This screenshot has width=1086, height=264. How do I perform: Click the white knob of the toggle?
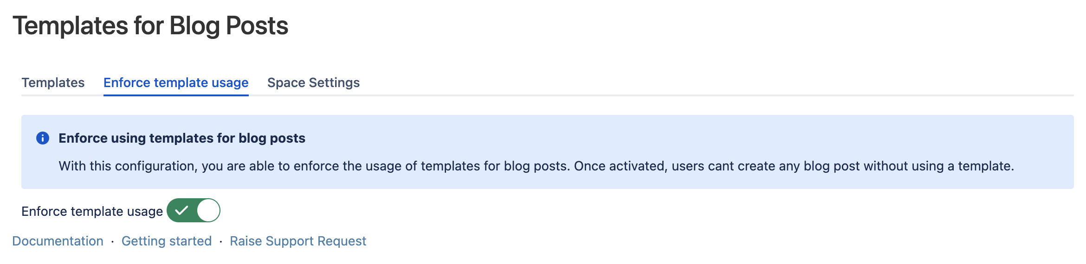click(207, 211)
